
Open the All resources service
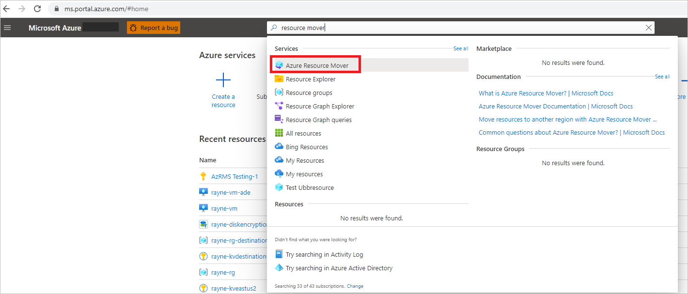(x=304, y=133)
